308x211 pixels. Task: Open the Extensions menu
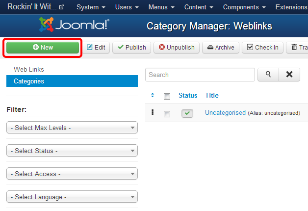coord(291,7)
